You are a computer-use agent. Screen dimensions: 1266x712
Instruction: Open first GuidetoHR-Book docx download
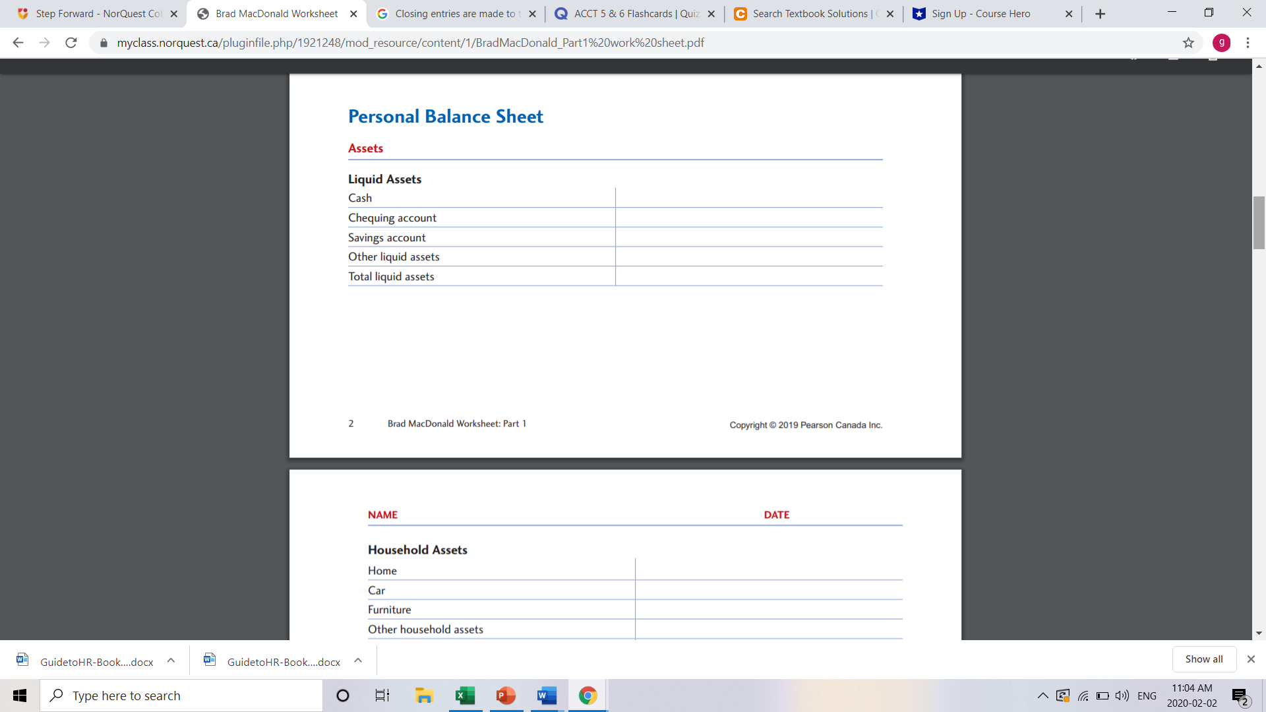pos(96,662)
